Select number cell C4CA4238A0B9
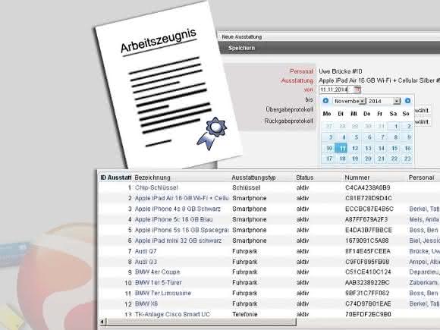 368,187
